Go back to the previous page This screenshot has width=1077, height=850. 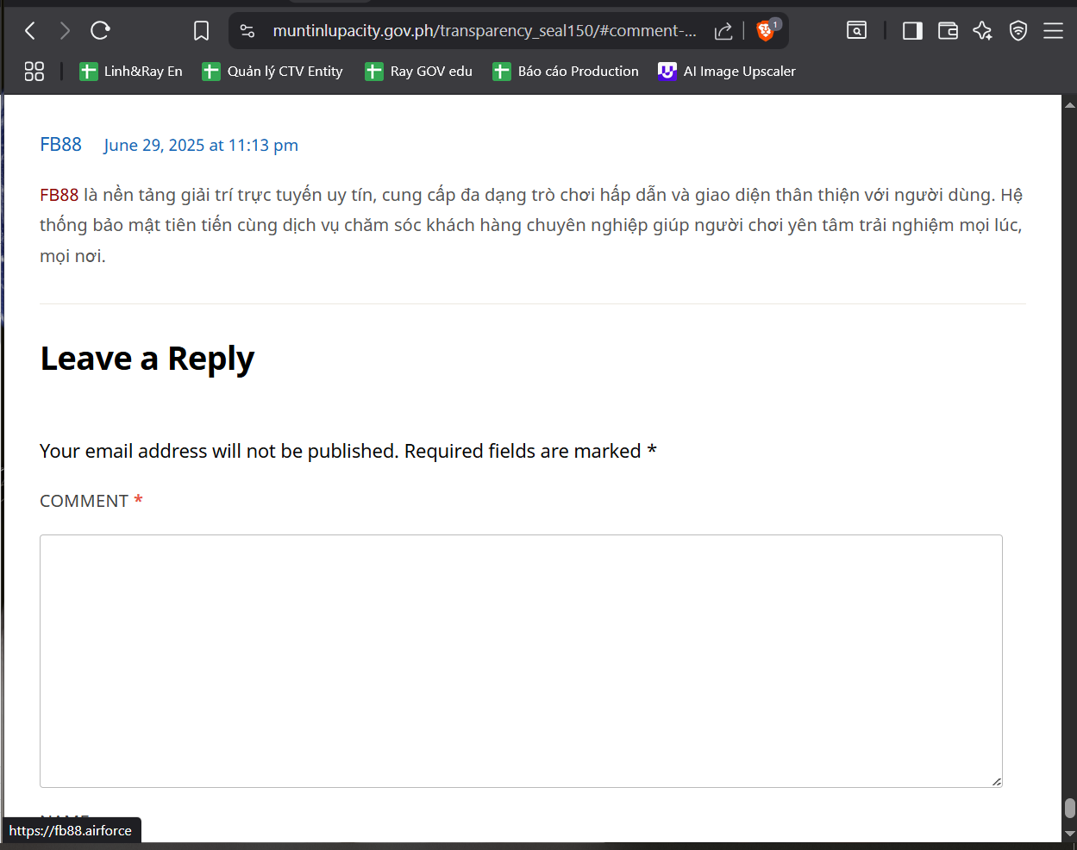[30, 31]
